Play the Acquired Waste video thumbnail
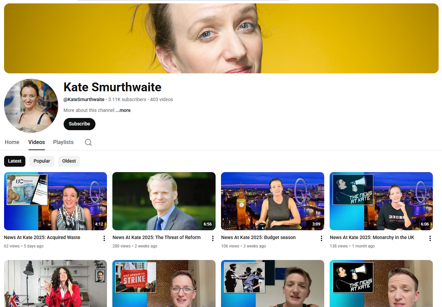Screen dimensions: 442x307 click(56, 201)
